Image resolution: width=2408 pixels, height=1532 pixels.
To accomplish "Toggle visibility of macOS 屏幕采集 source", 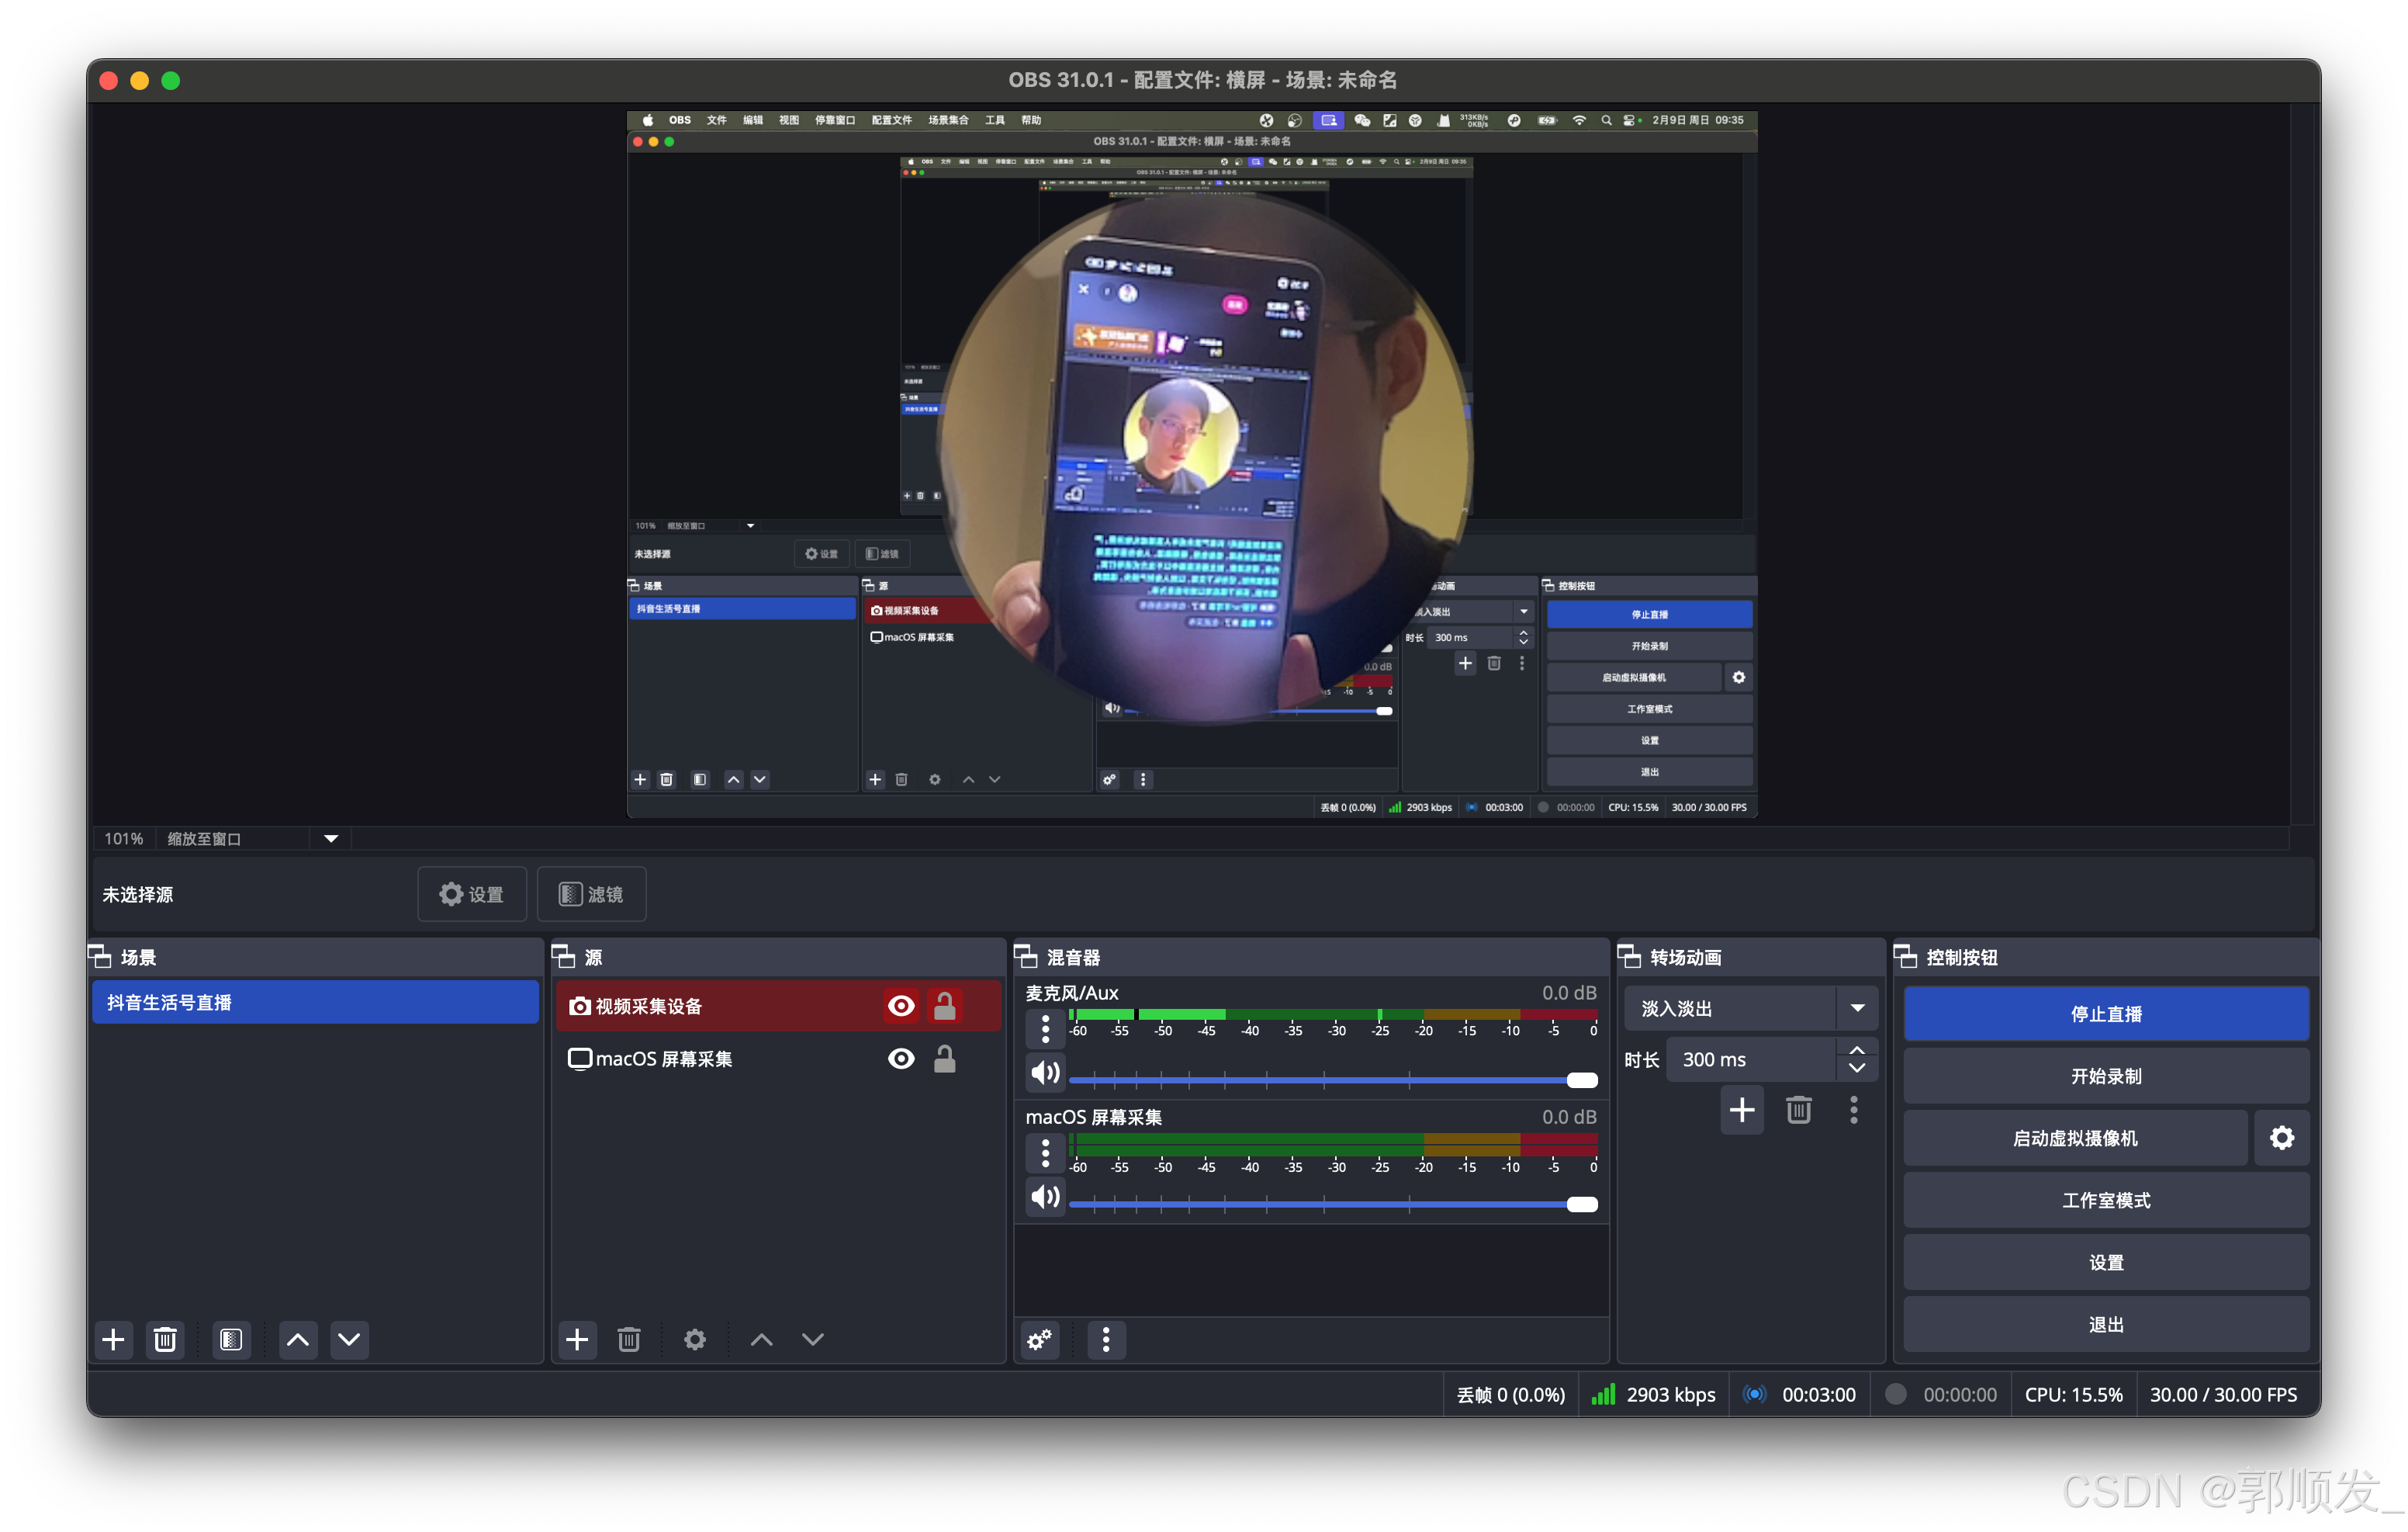I will [900, 1059].
